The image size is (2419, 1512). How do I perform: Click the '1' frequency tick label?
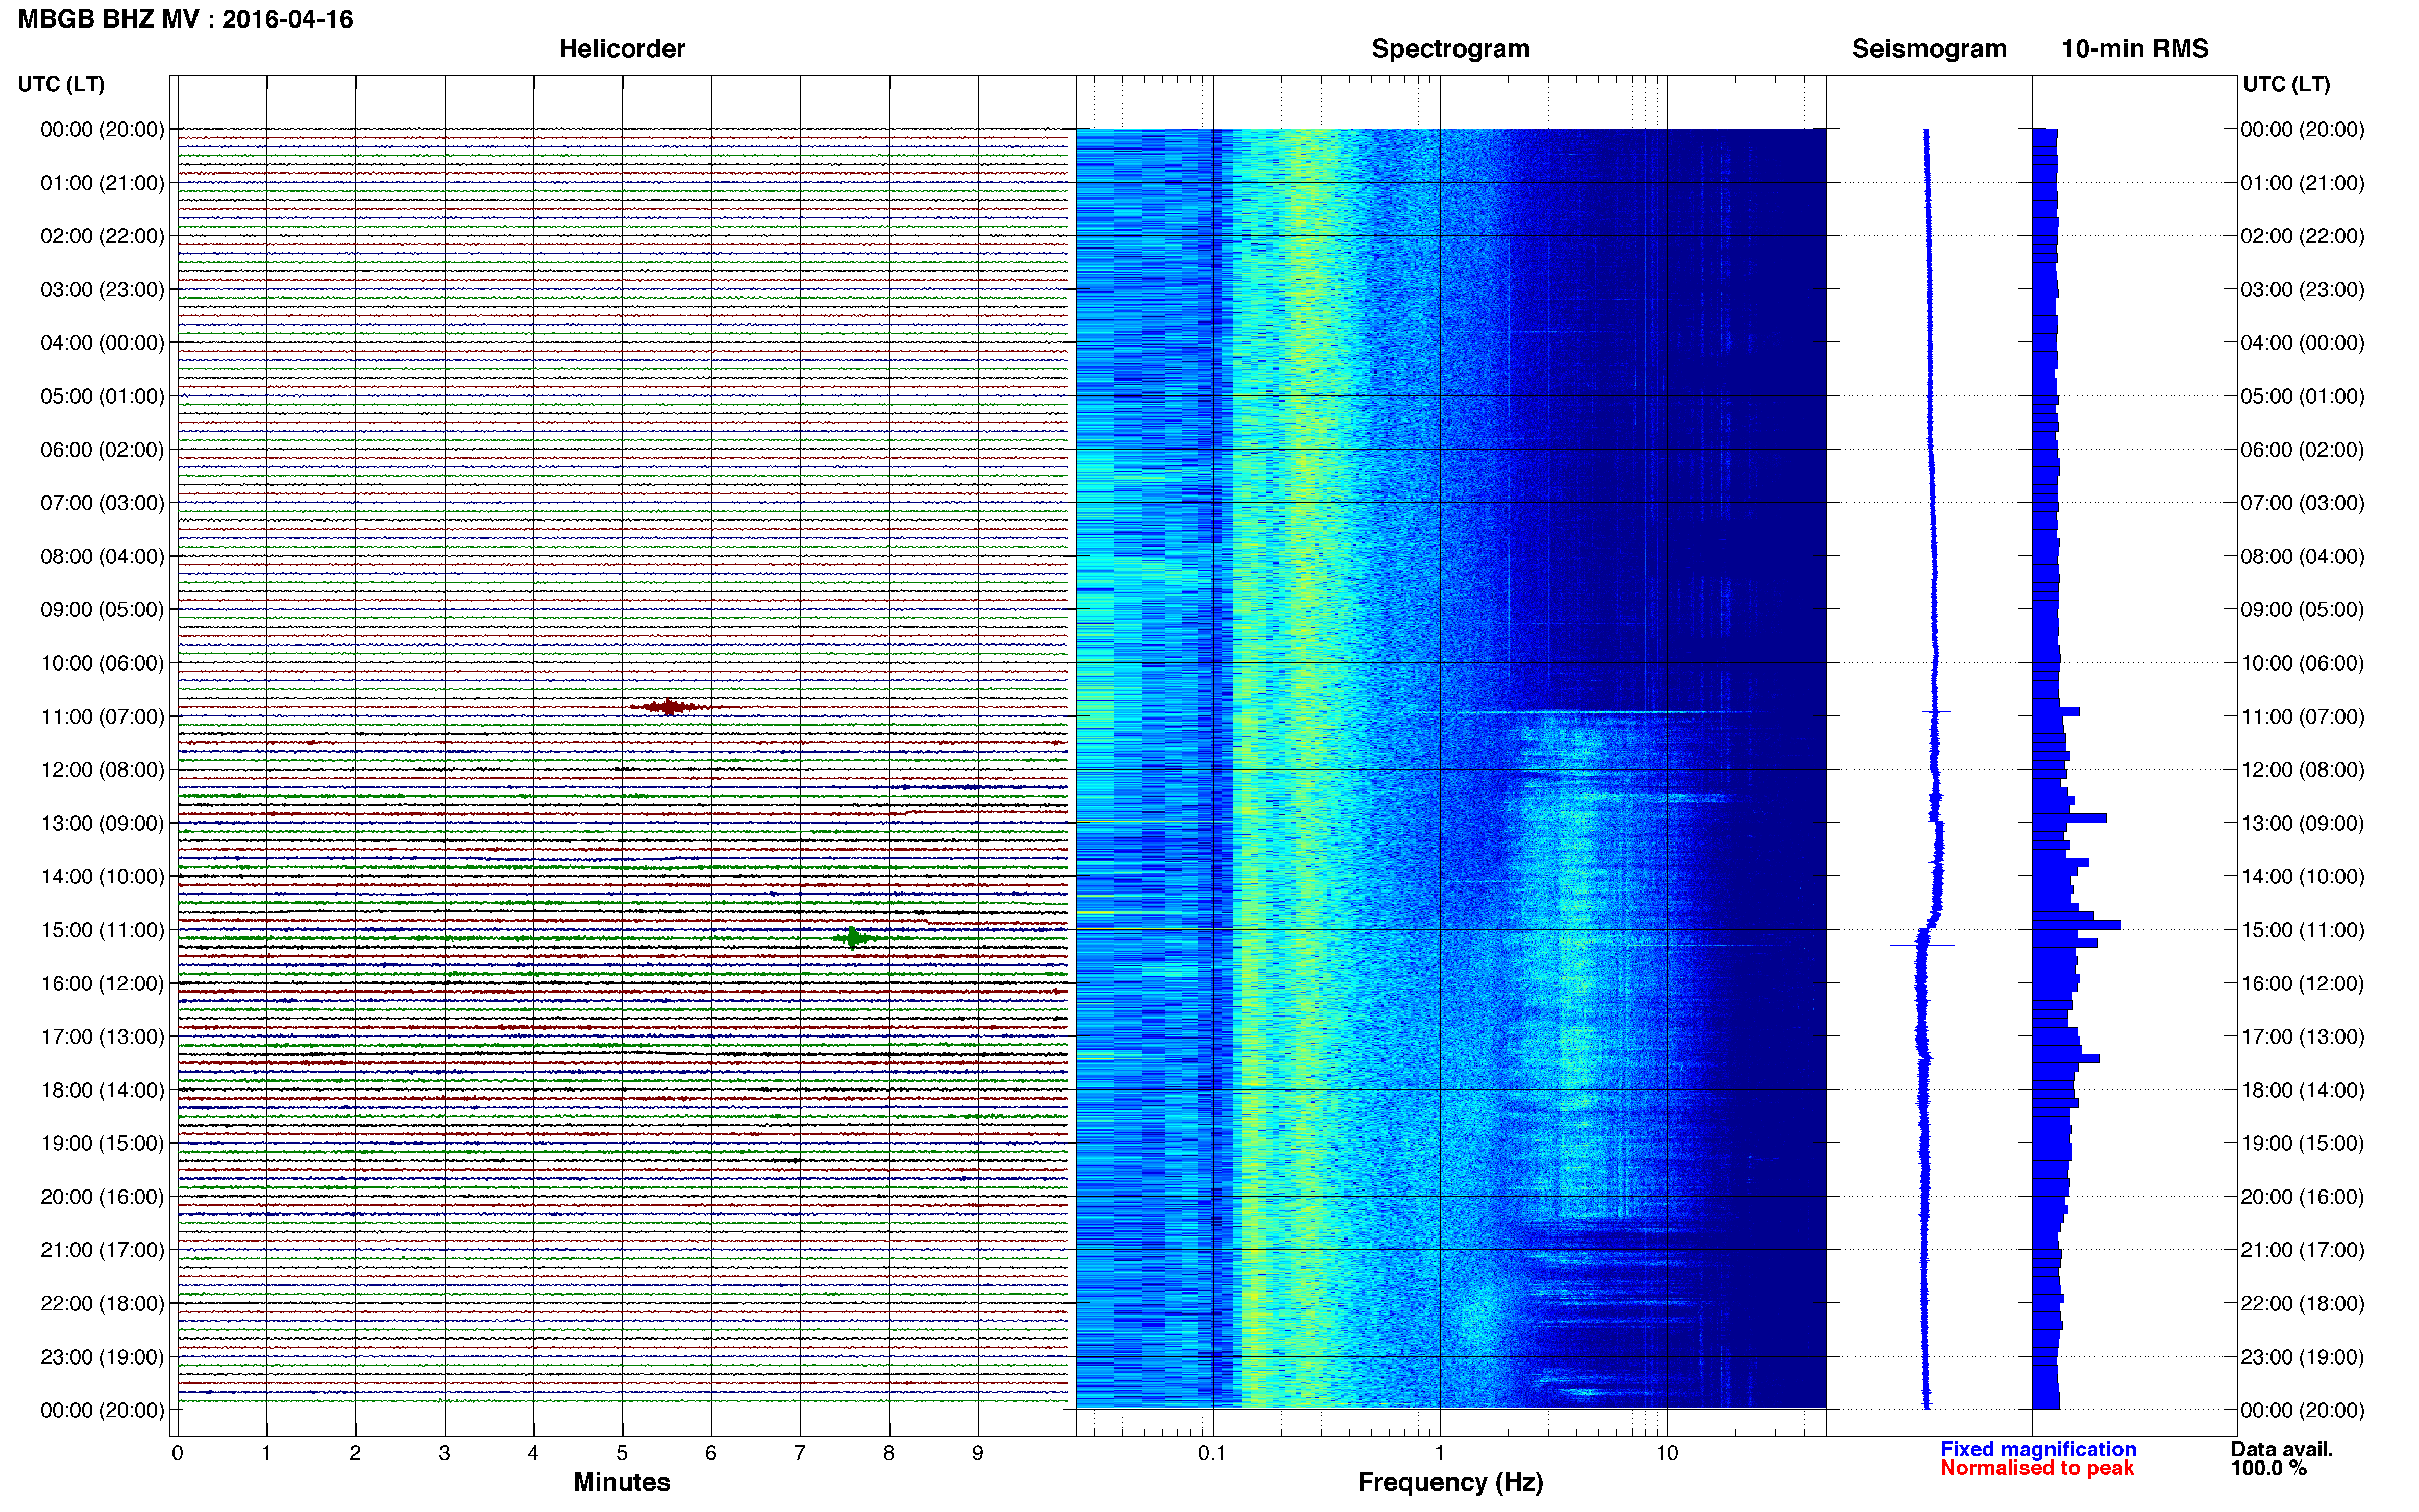(1439, 1453)
